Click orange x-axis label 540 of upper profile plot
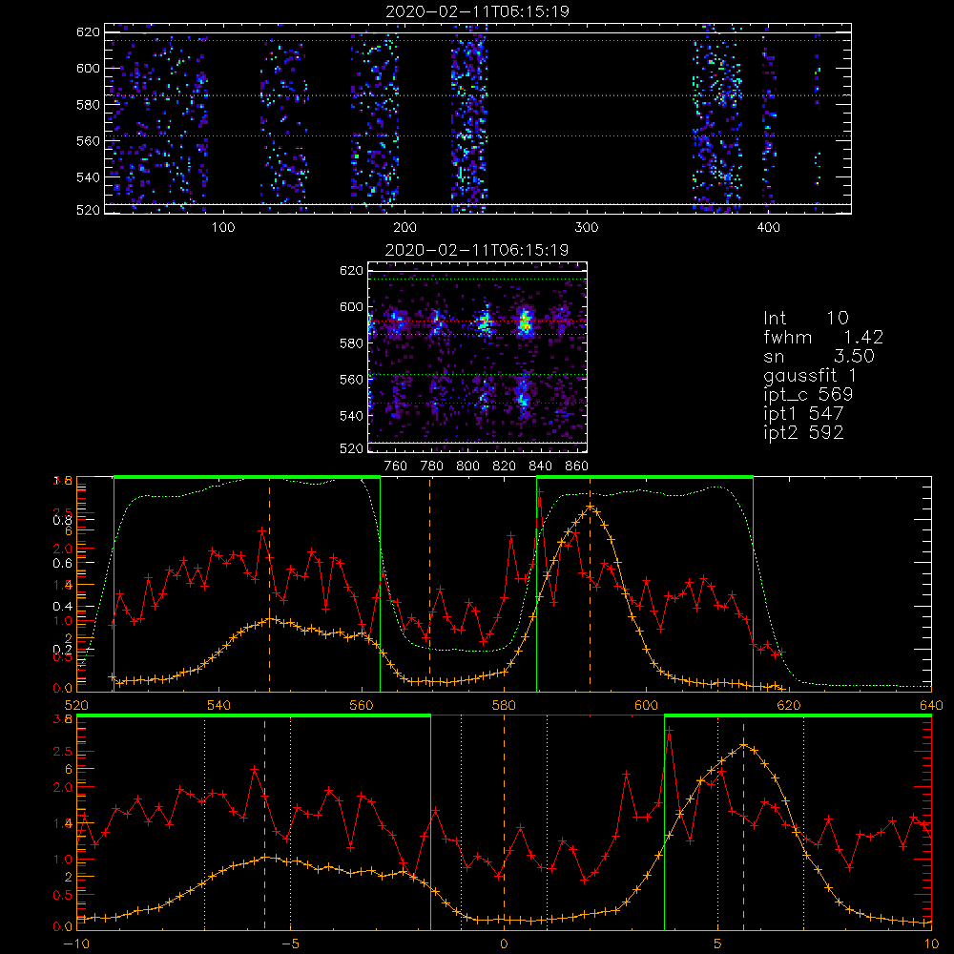This screenshot has width=954, height=954. tap(219, 705)
